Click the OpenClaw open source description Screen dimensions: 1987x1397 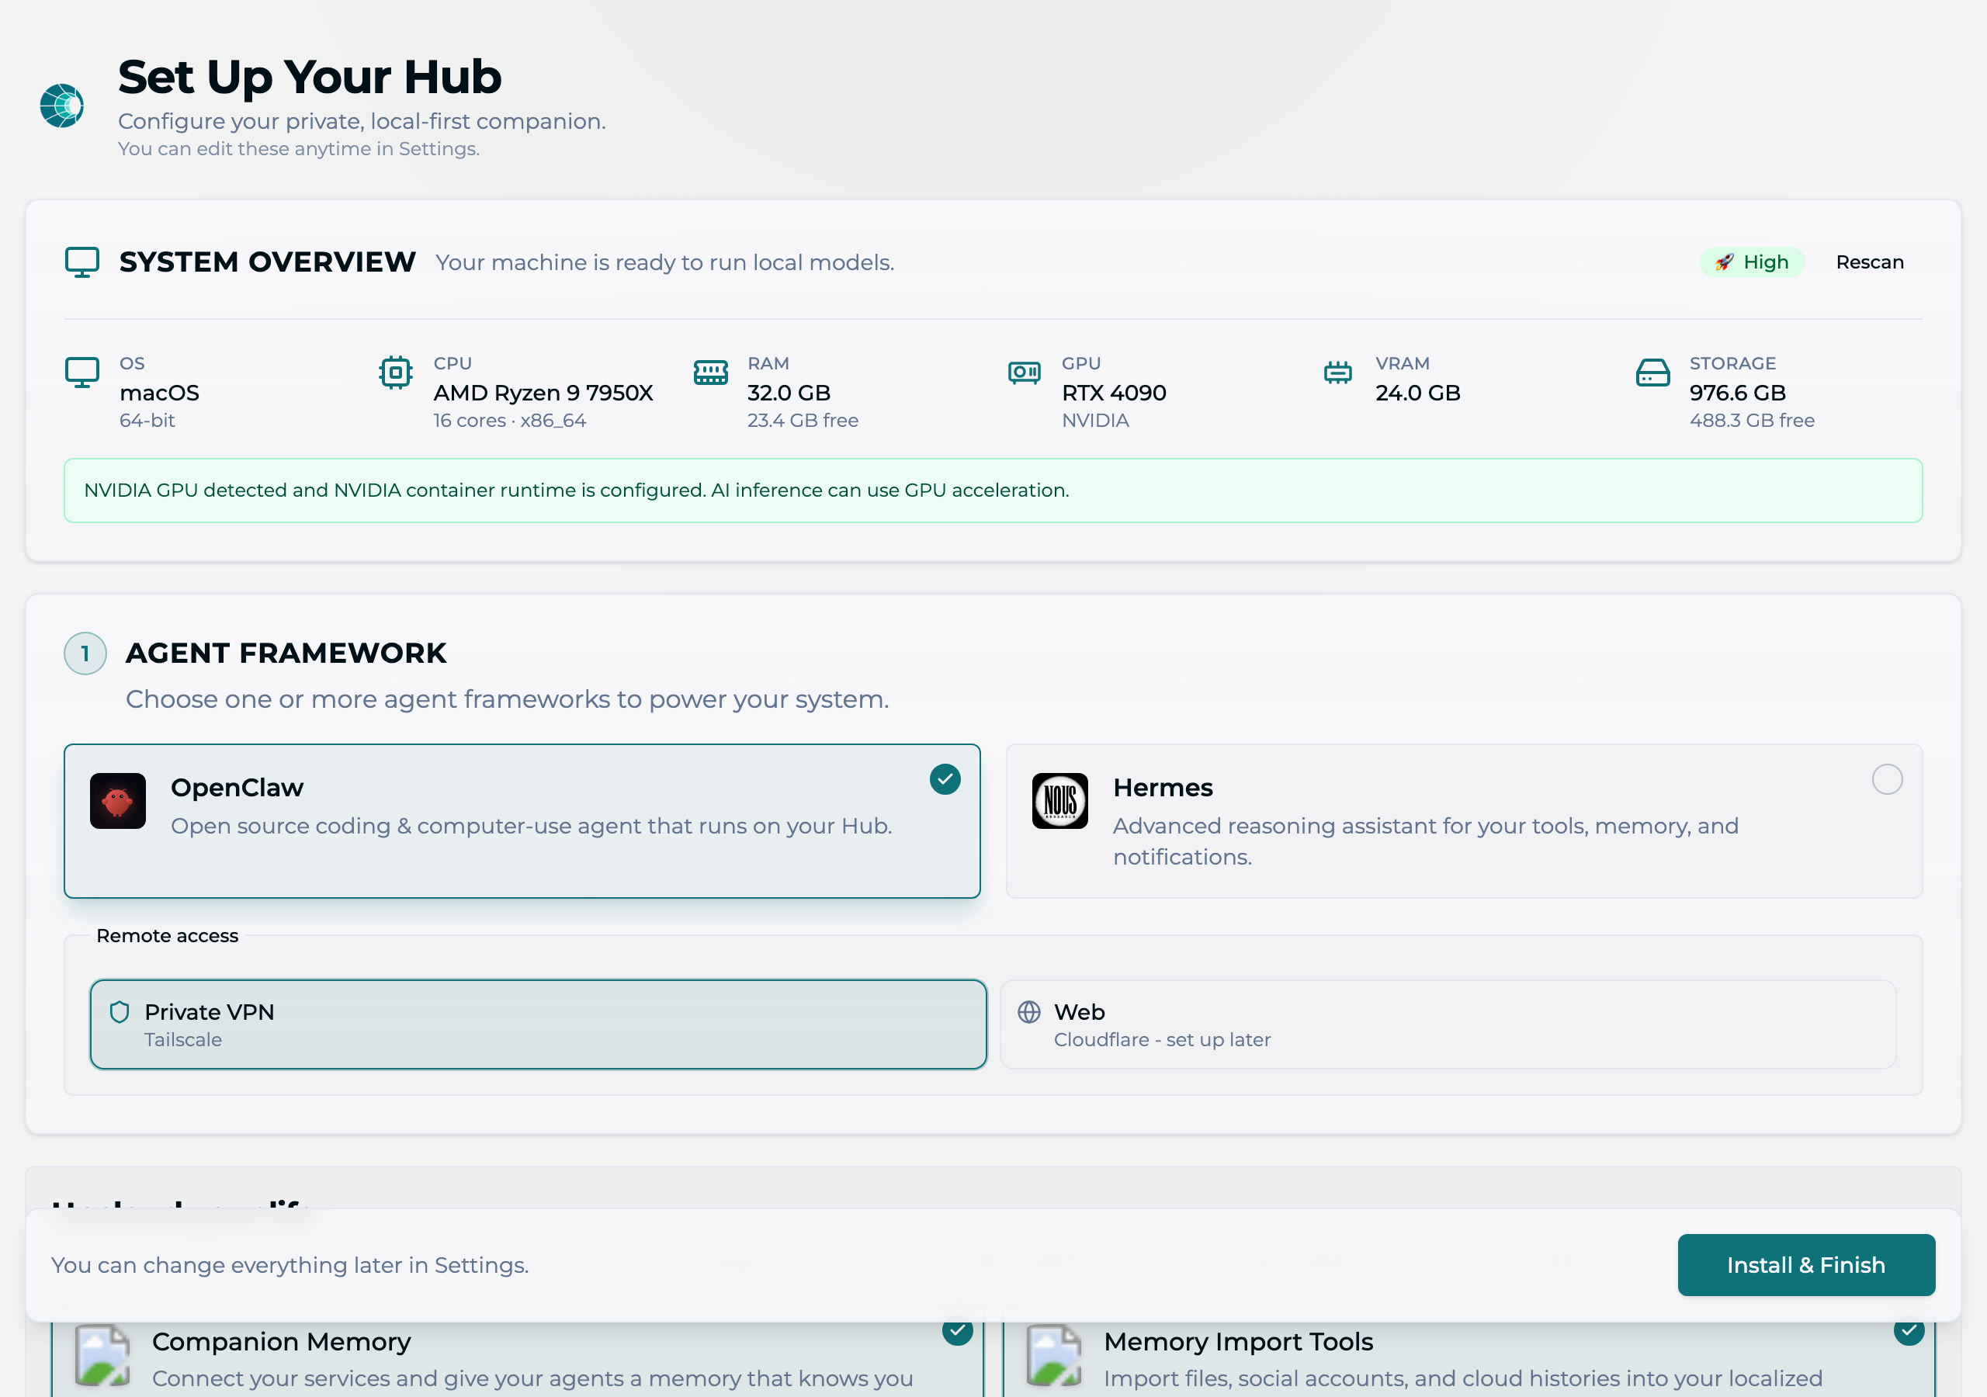click(532, 827)
